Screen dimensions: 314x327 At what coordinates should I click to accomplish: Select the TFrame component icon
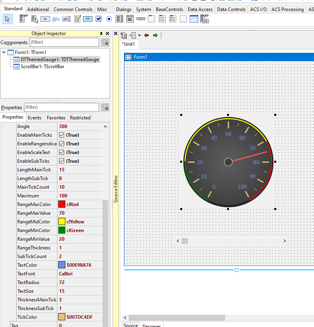tap(194, 19)
